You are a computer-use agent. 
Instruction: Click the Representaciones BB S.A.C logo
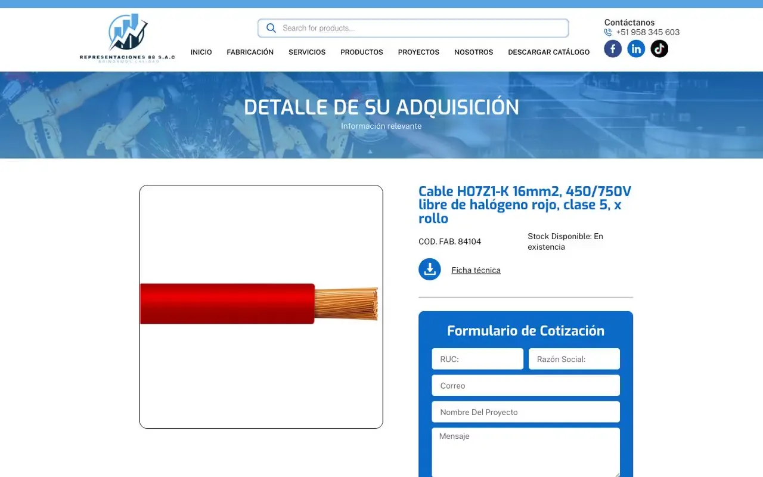(128, 38)
